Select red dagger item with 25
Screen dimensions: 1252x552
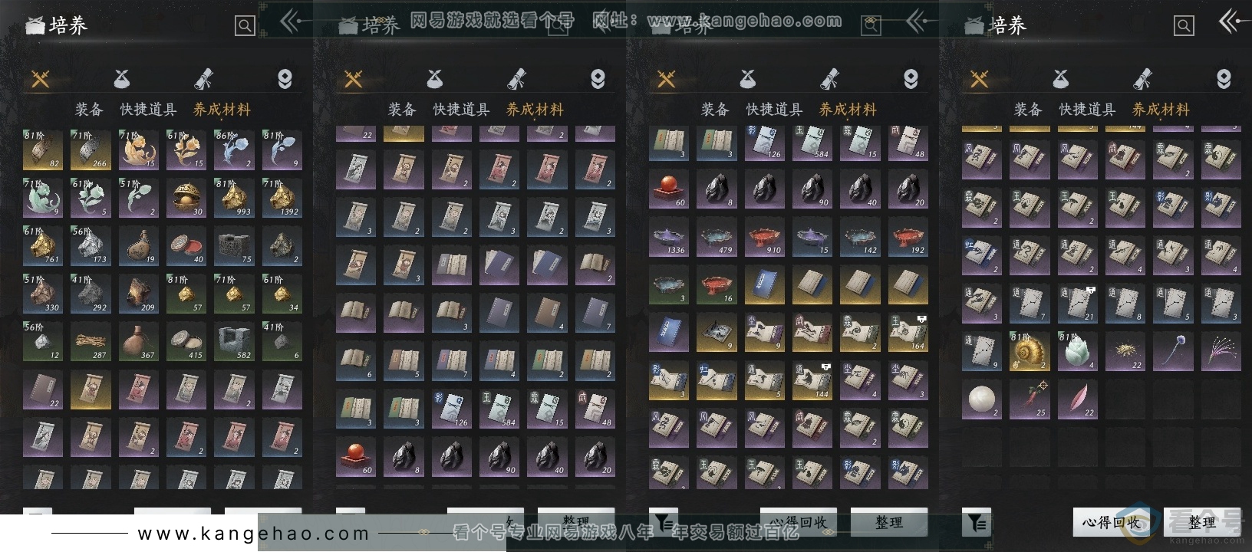[x=1029, y=399]
